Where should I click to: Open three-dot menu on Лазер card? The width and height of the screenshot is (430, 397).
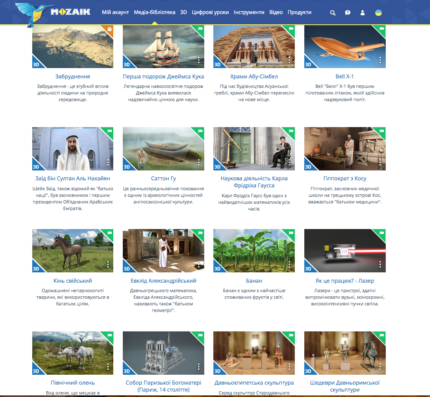pos(380,264)
